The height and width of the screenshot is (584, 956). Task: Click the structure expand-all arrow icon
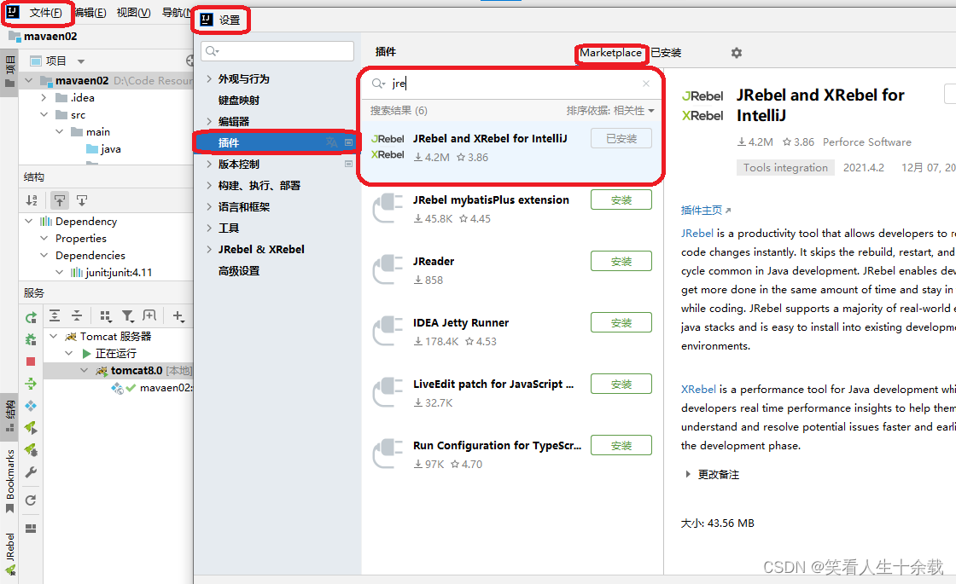(60, 199)
